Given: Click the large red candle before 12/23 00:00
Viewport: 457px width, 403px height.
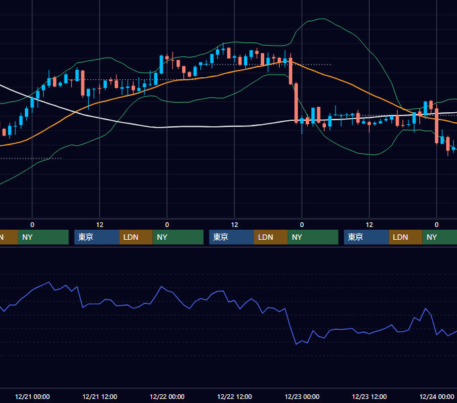Looking at the screenshot, I should click(296, 103).
